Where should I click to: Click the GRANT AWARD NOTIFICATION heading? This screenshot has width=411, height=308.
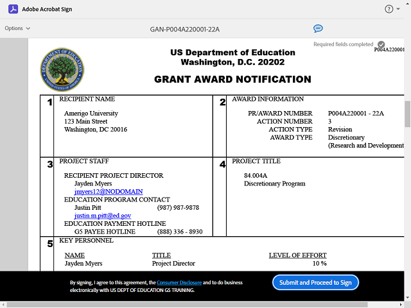(x=232, y=80)
